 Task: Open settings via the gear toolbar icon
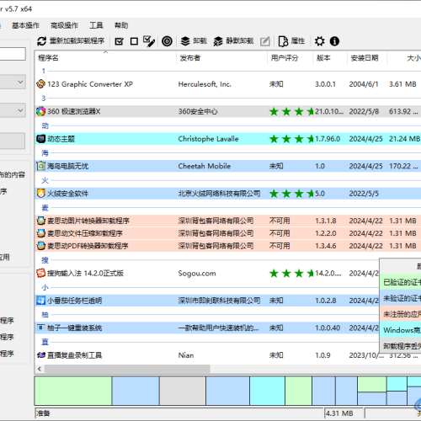coord(319,41)
